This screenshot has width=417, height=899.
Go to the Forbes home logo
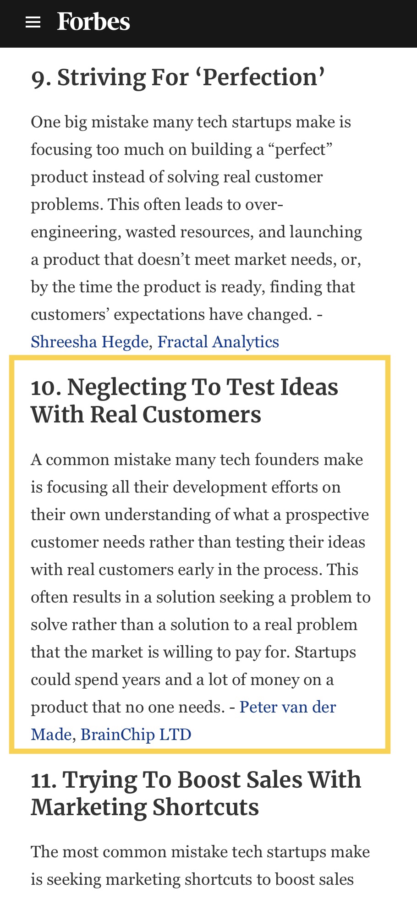[x=93, y=22]
